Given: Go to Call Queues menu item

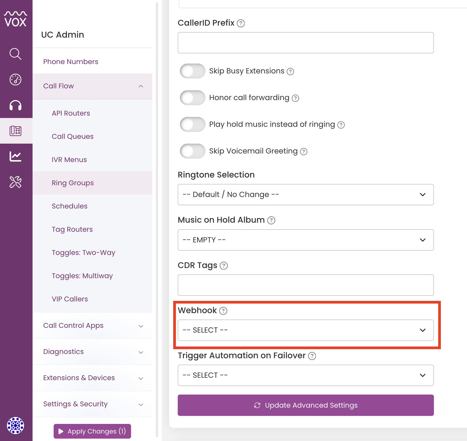Looking at the screenshot, I should [73, 136].
